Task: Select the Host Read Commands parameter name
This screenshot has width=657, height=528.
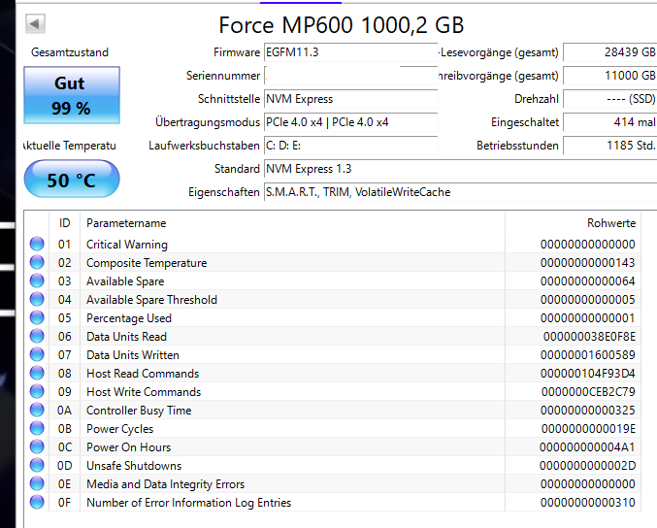Action: 143,374
